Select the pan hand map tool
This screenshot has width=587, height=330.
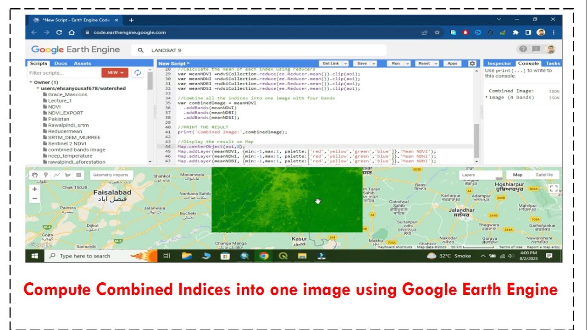(35, 175)
